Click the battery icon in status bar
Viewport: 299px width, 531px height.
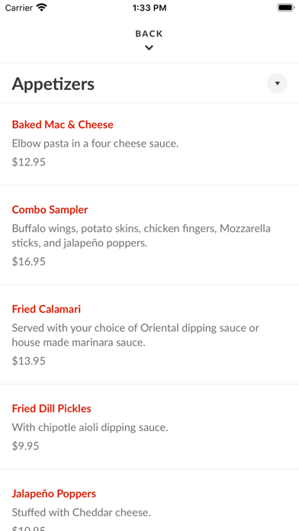[286, 8]
